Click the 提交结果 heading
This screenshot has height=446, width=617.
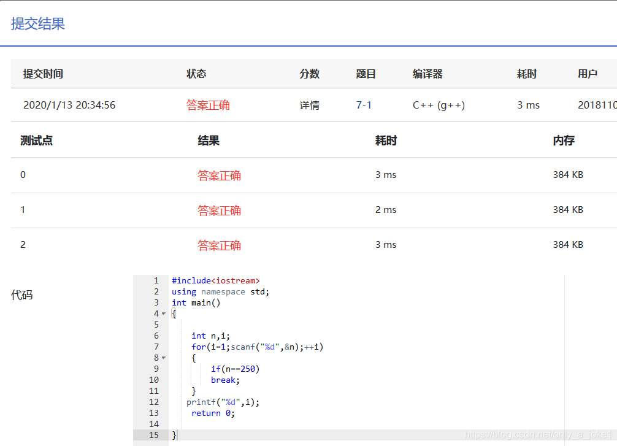[38, 23]
